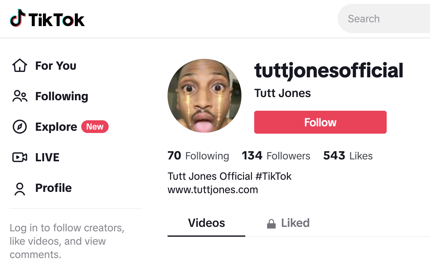
Task: Follow the tuttjonesofficial account
Action: pos(320,122)
